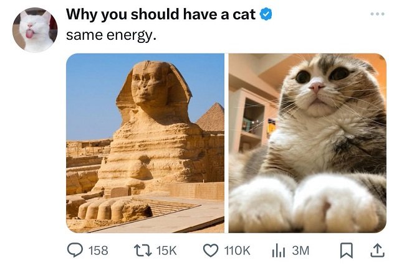The height and width of the screenshot is (268, 399).
Task: Click the 110K likes count
Action: point(237,251)
